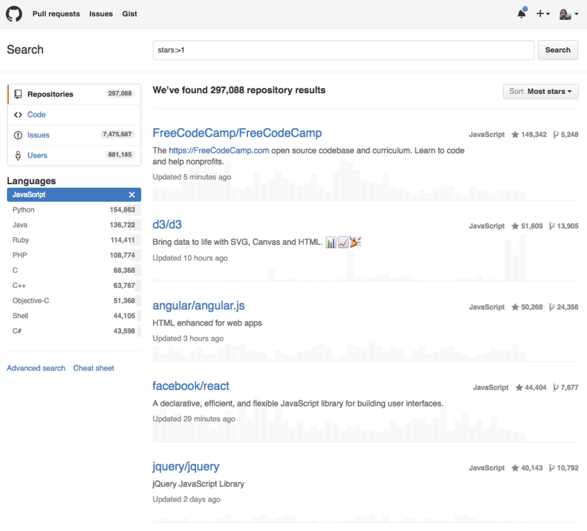Viewport: 587px width, 531px height.
Task: Filter results by Ruby language
Action: (x=74, y=240)
